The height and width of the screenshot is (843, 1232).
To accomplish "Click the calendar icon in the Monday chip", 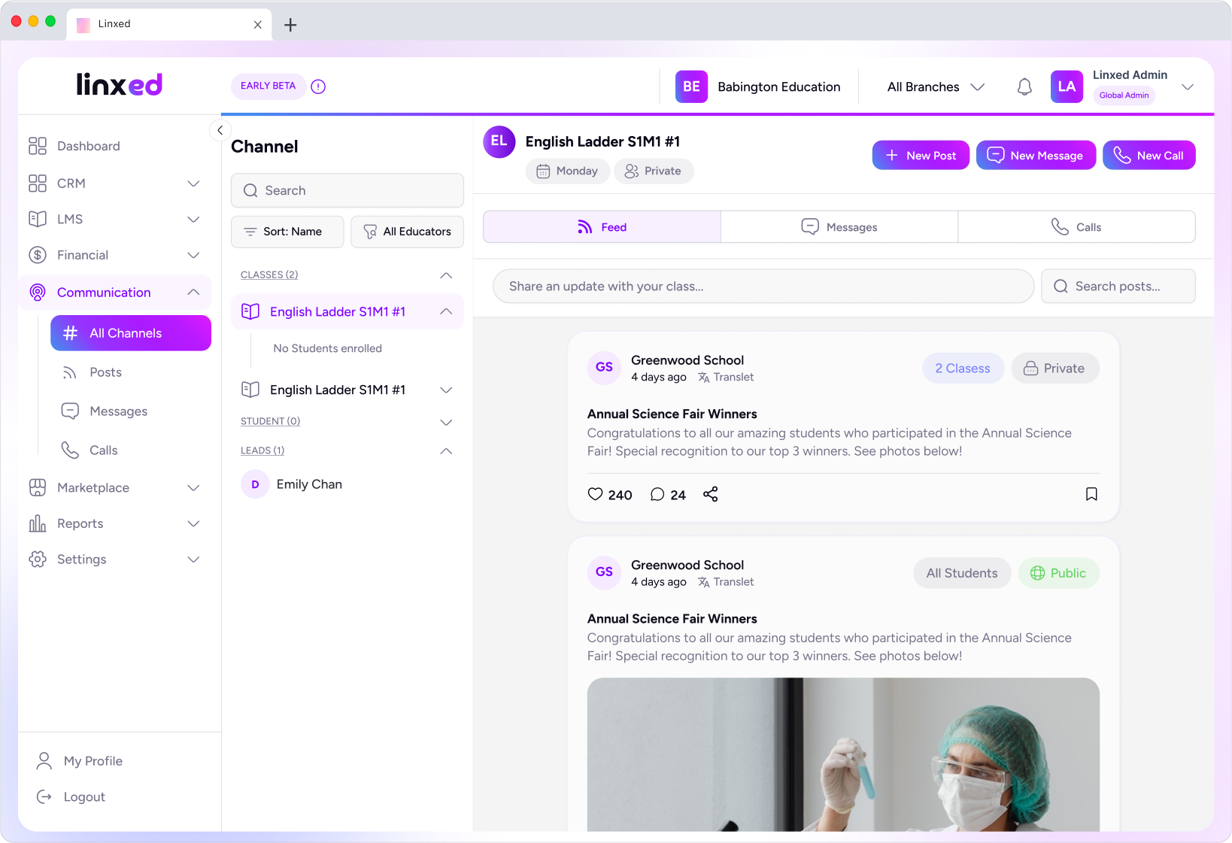I will (543, 171).
